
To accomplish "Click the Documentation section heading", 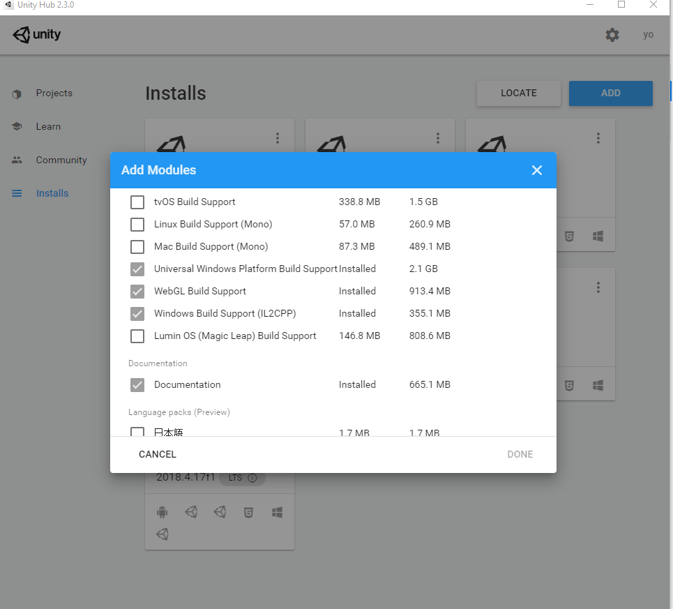I will pyautogui.click(x=158, y=363).
